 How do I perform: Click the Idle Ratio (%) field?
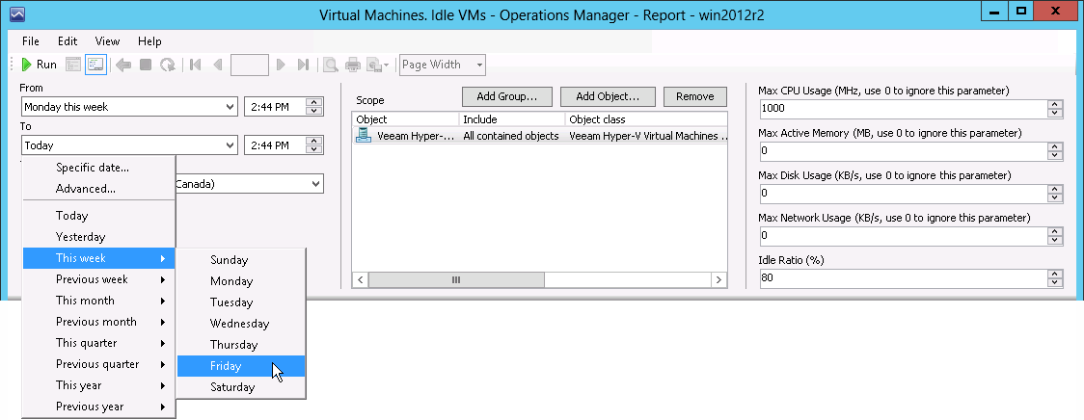click(902, 278)
